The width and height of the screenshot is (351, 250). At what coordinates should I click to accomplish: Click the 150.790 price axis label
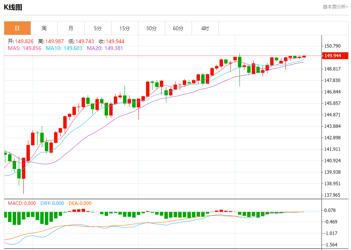pos(333,46)
